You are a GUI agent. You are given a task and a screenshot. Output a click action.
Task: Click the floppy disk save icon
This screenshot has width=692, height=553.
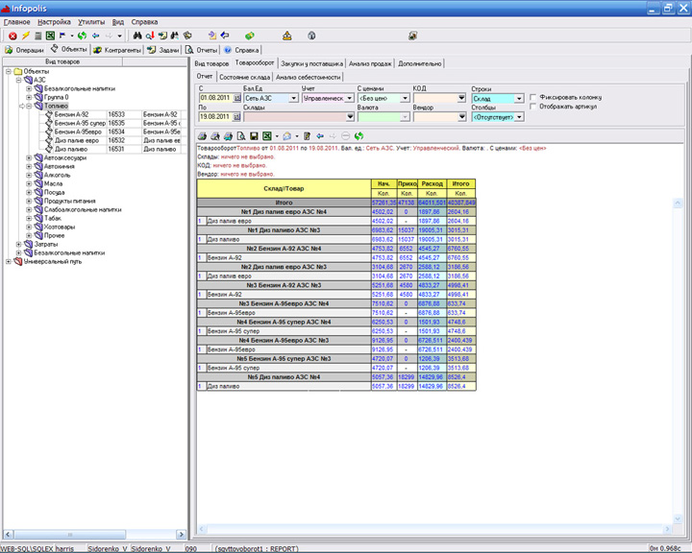254,136
